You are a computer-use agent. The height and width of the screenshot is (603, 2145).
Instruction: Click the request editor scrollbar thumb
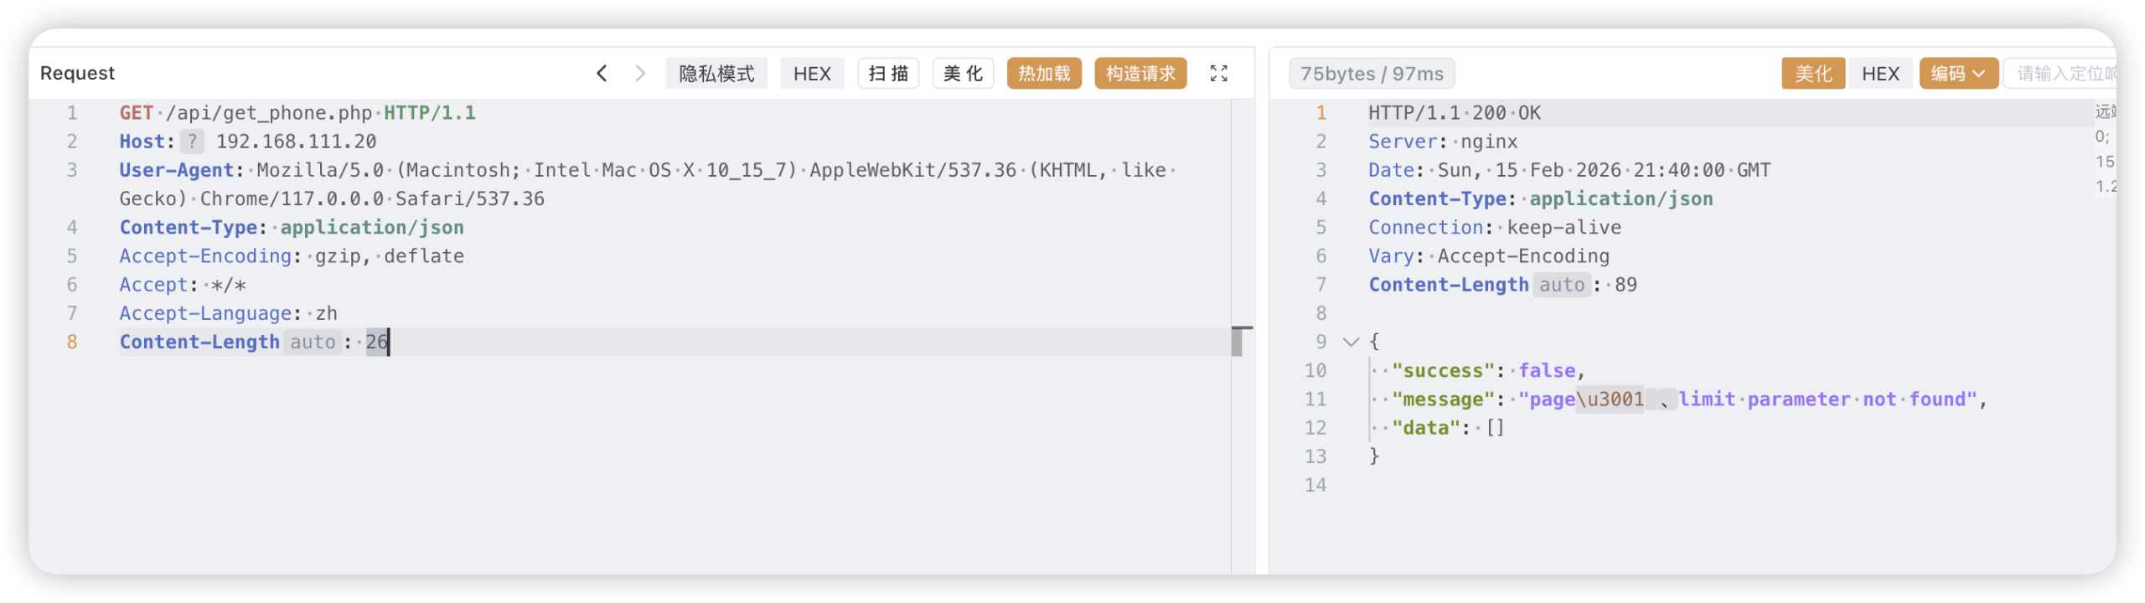point(1237,341)
